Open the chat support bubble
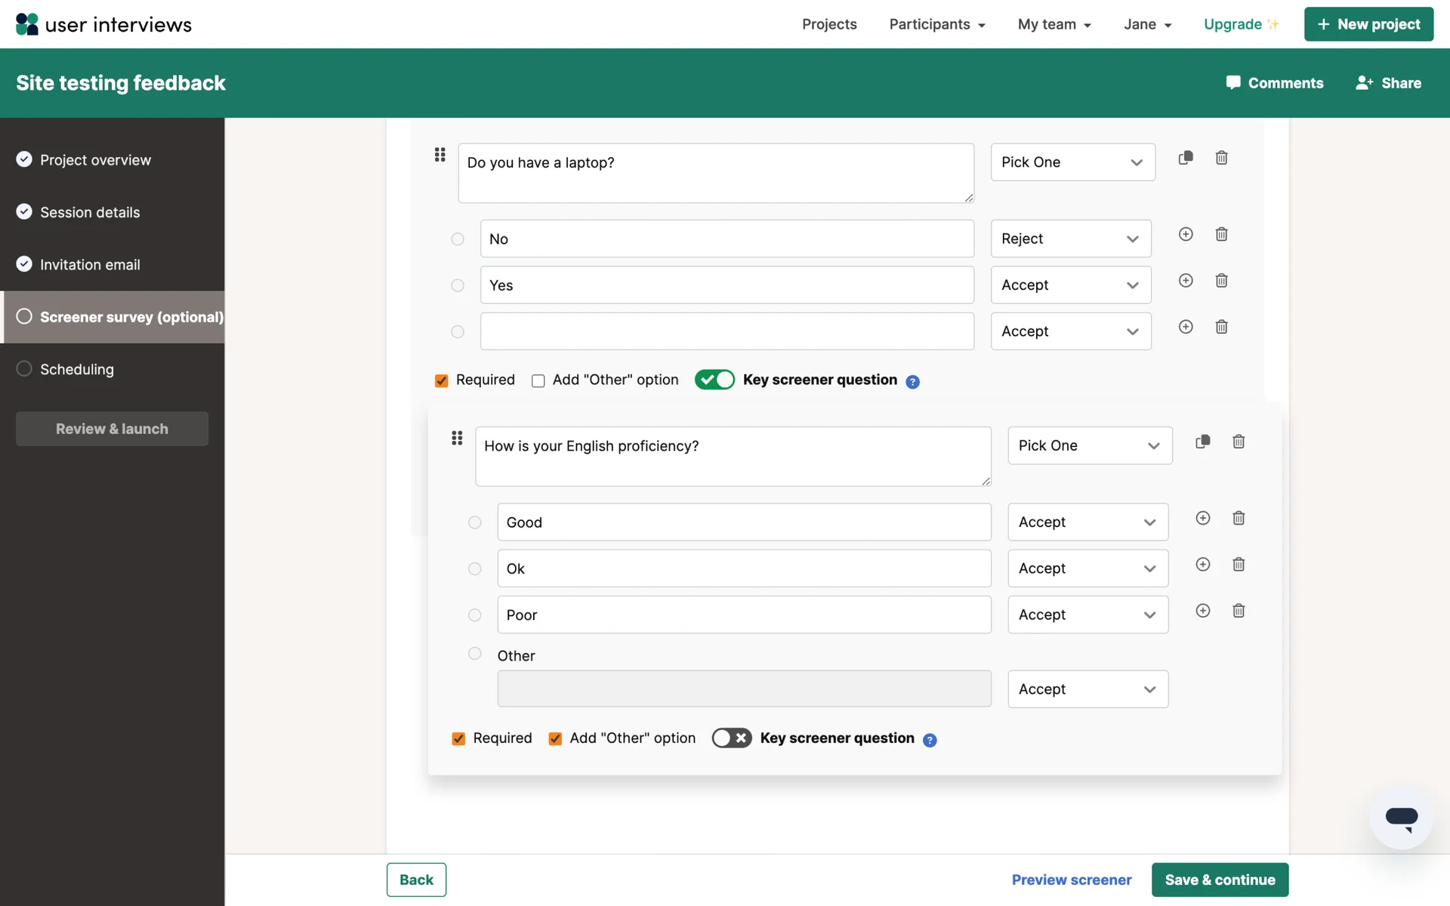Image resolution: width=1450 pixels, height=906 pixels. pyautogui.click(x=1401, y=818)
